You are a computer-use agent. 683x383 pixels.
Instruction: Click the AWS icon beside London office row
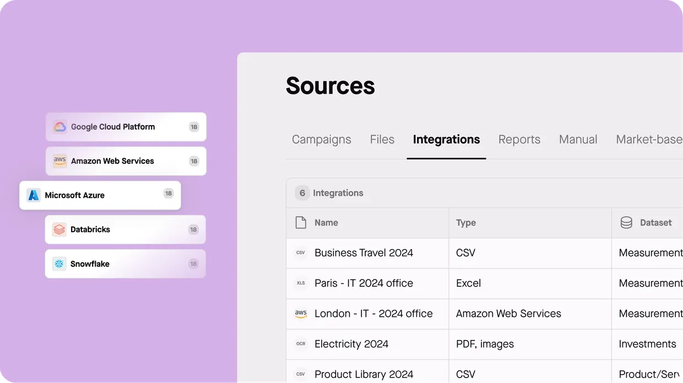301,314
